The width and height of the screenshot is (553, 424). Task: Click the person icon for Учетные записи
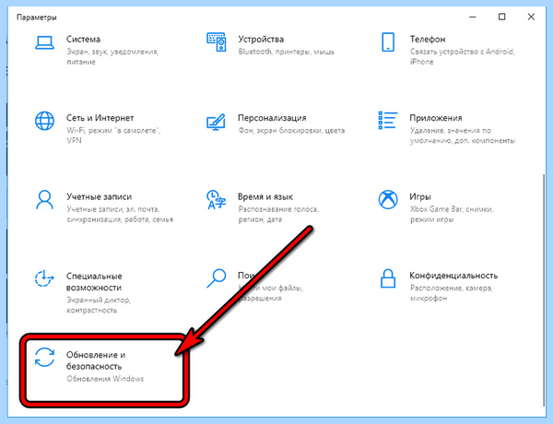tap(44, 200)
